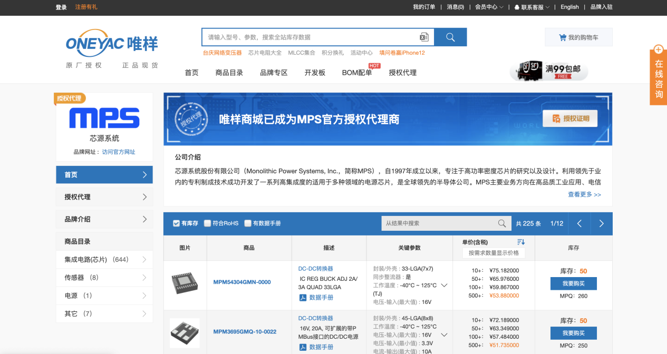Click the Excel BOM upload icon in search bar
Image resolution: width=667 pixels, height=354 pixels.
[424, 37]
